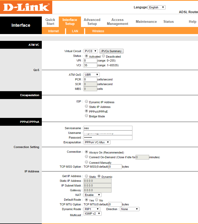
Task: Click the D-Link logo
Action: coord(26,7)
